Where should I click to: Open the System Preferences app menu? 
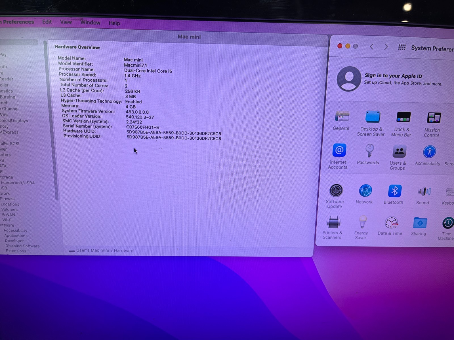tap(17, 22)
